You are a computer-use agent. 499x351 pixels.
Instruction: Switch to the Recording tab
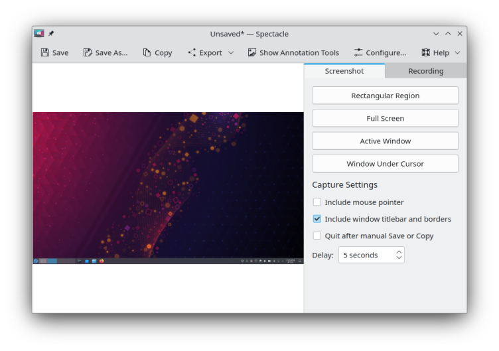425,71
